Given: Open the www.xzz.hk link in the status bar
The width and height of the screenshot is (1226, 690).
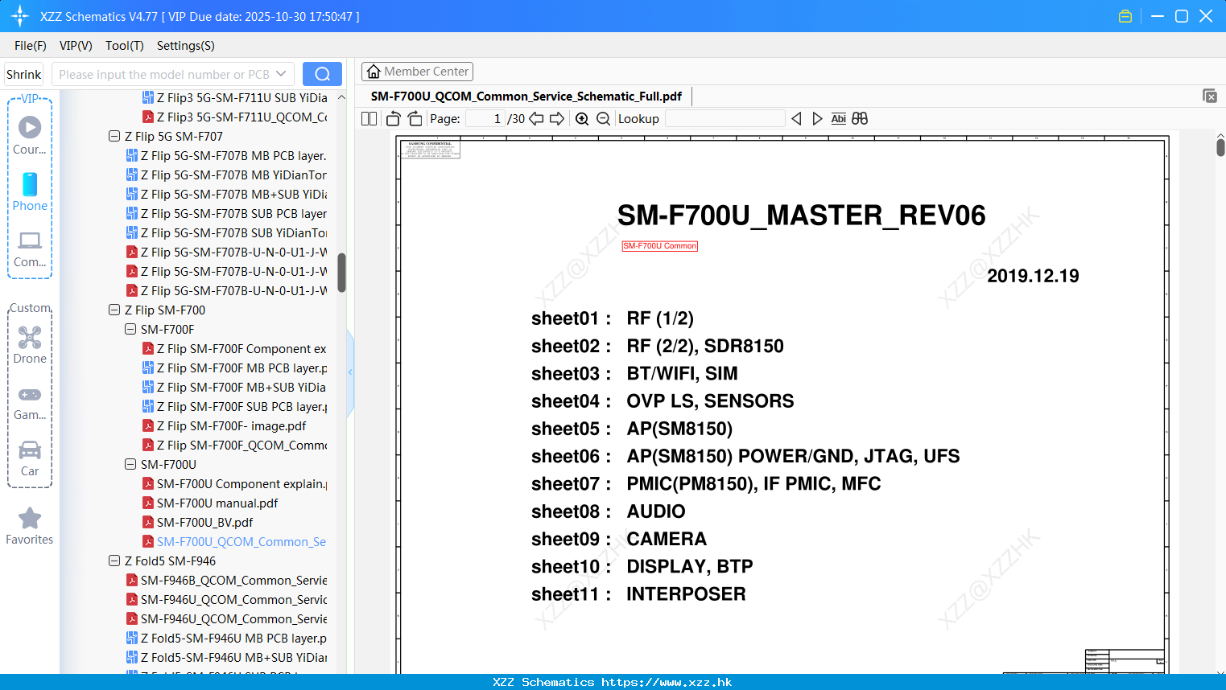Looking at the screenshot, I should [x=667, y=682].
